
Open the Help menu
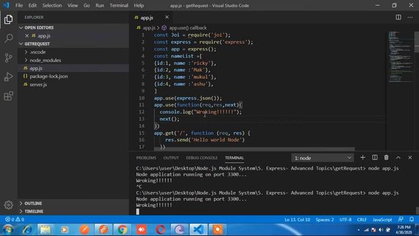[139, 5]
